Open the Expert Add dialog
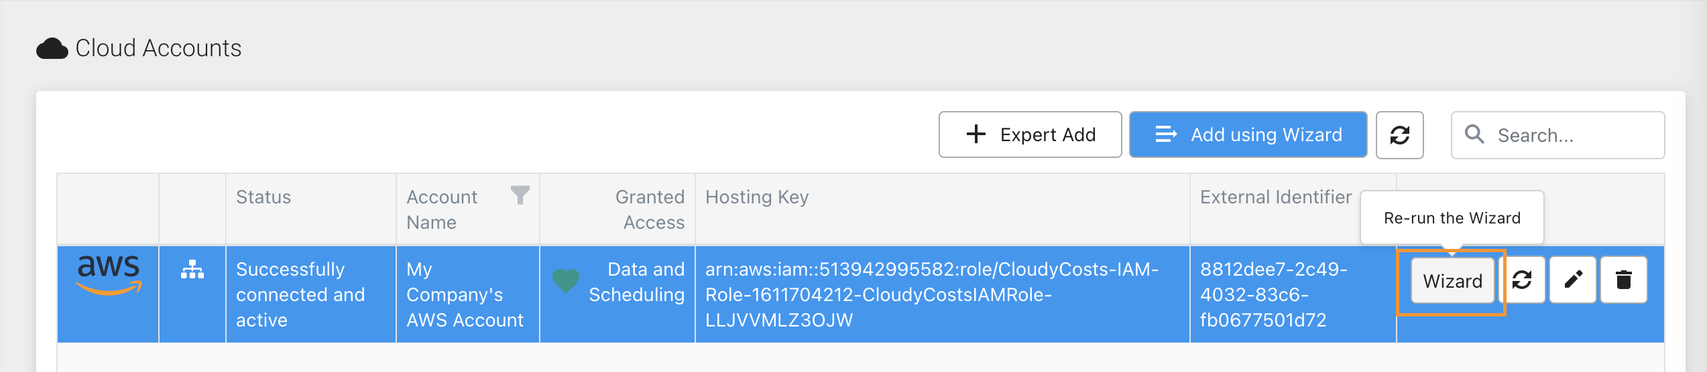The image size is (1707, 372). (x=1030, y=134)
